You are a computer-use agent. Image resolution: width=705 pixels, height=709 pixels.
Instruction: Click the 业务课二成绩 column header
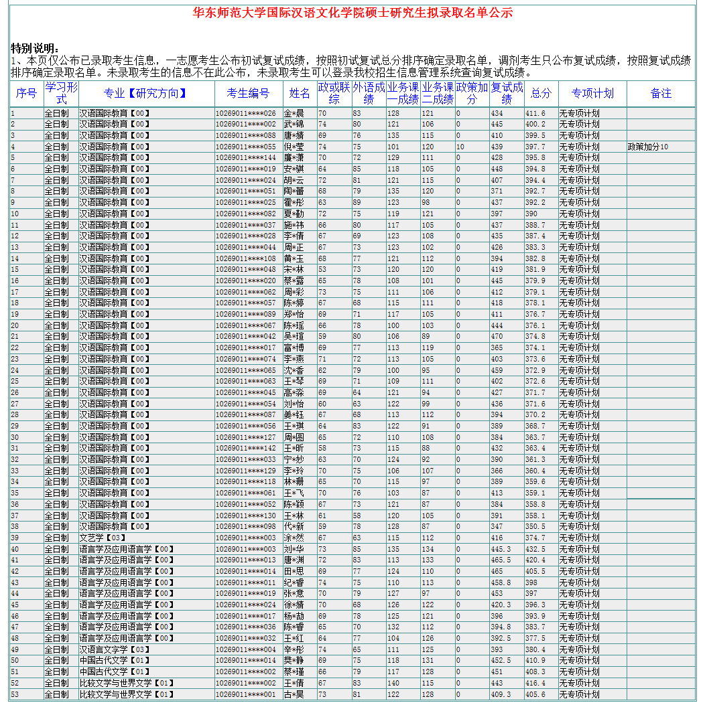point(438,94)
